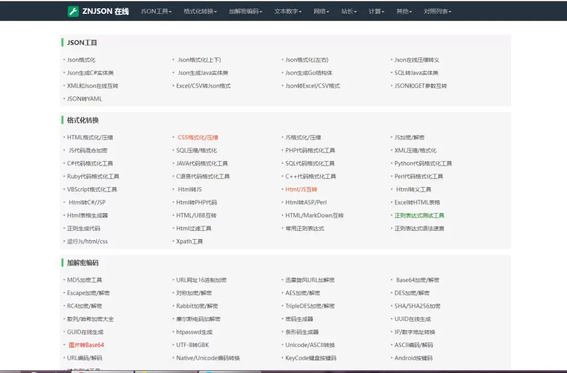Viewport: 567px width, 373px height.
Task: Open JAVA代码格式化工具 link
Action: click(x=202, y=163)
